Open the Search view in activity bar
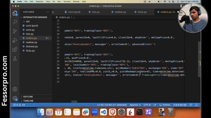This screenshot has height=118, width=211. click(15, 22)
